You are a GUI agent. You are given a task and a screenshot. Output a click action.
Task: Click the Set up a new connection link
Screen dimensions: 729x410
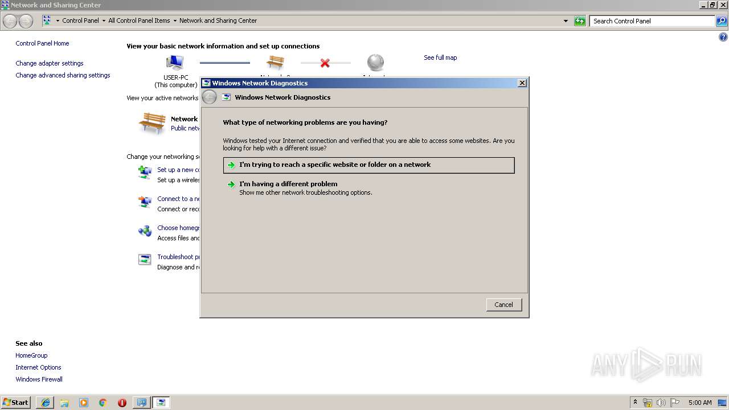tap(178, 170)
